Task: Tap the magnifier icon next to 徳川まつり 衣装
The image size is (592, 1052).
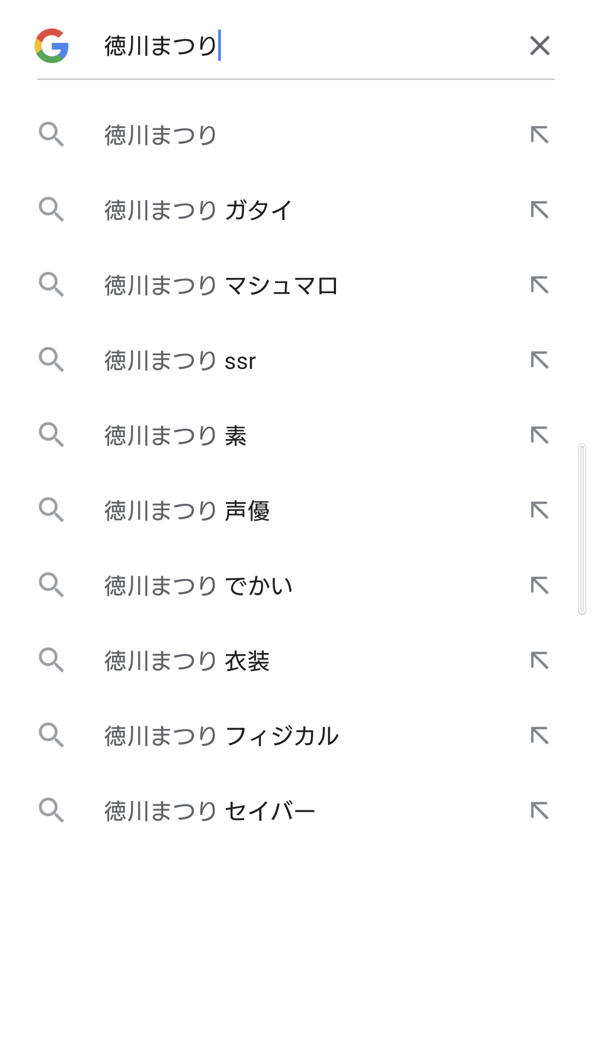Action: (x=52, y=661)
